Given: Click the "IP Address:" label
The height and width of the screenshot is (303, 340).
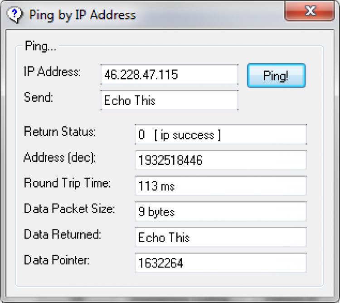Looking at the screenshot, I should 52,72.
